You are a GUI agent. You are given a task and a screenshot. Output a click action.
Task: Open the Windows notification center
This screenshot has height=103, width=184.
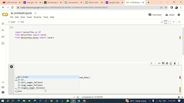click(x=179, y=101)
